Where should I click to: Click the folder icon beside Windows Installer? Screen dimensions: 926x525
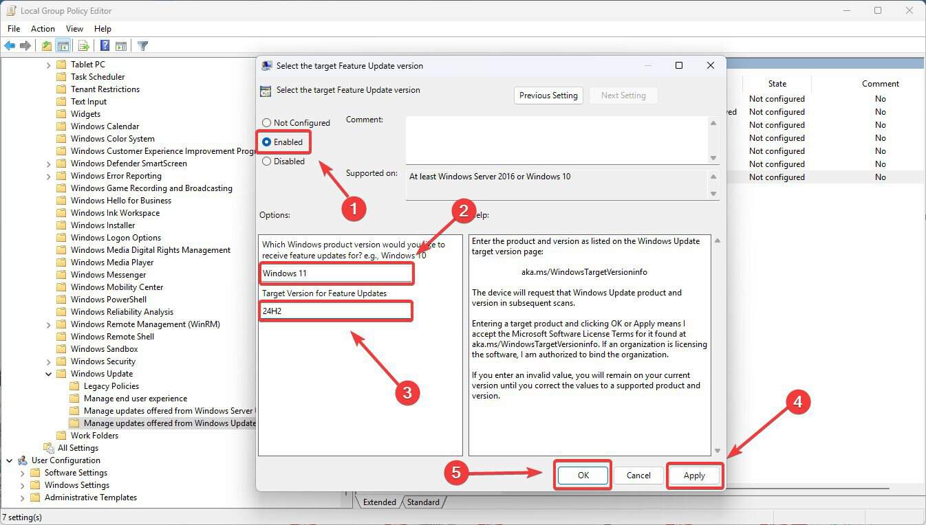point(61,225)
